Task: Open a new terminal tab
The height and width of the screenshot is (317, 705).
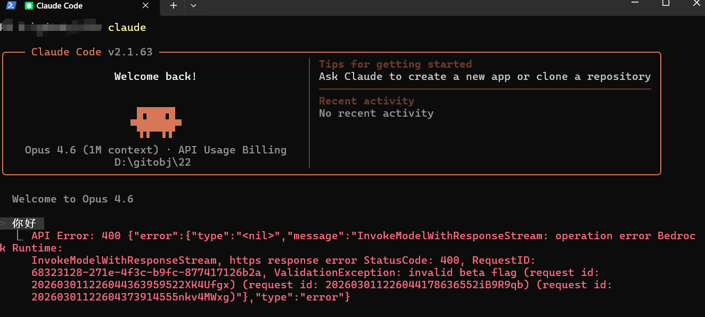Action: (173, 5)
